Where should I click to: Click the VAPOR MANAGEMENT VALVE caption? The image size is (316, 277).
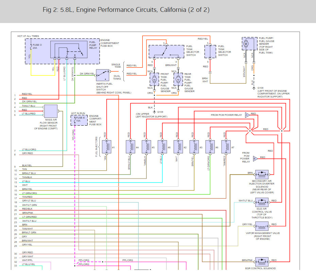263,233
